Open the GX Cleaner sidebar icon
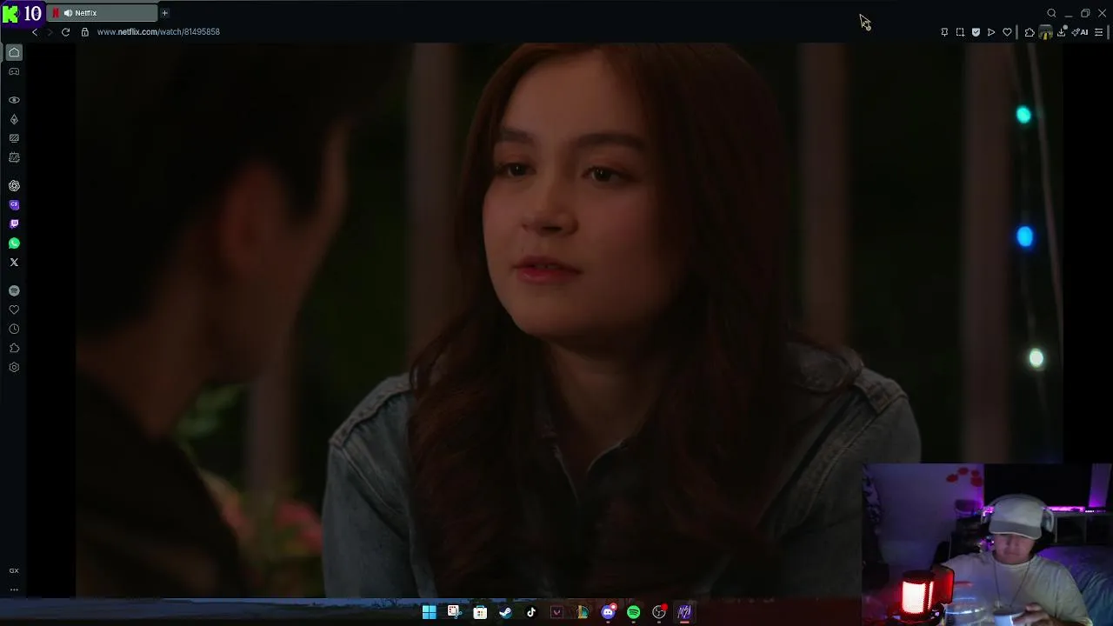Image resolution: width=1113 pixels, height=626 pixels. tap(14, 138)
